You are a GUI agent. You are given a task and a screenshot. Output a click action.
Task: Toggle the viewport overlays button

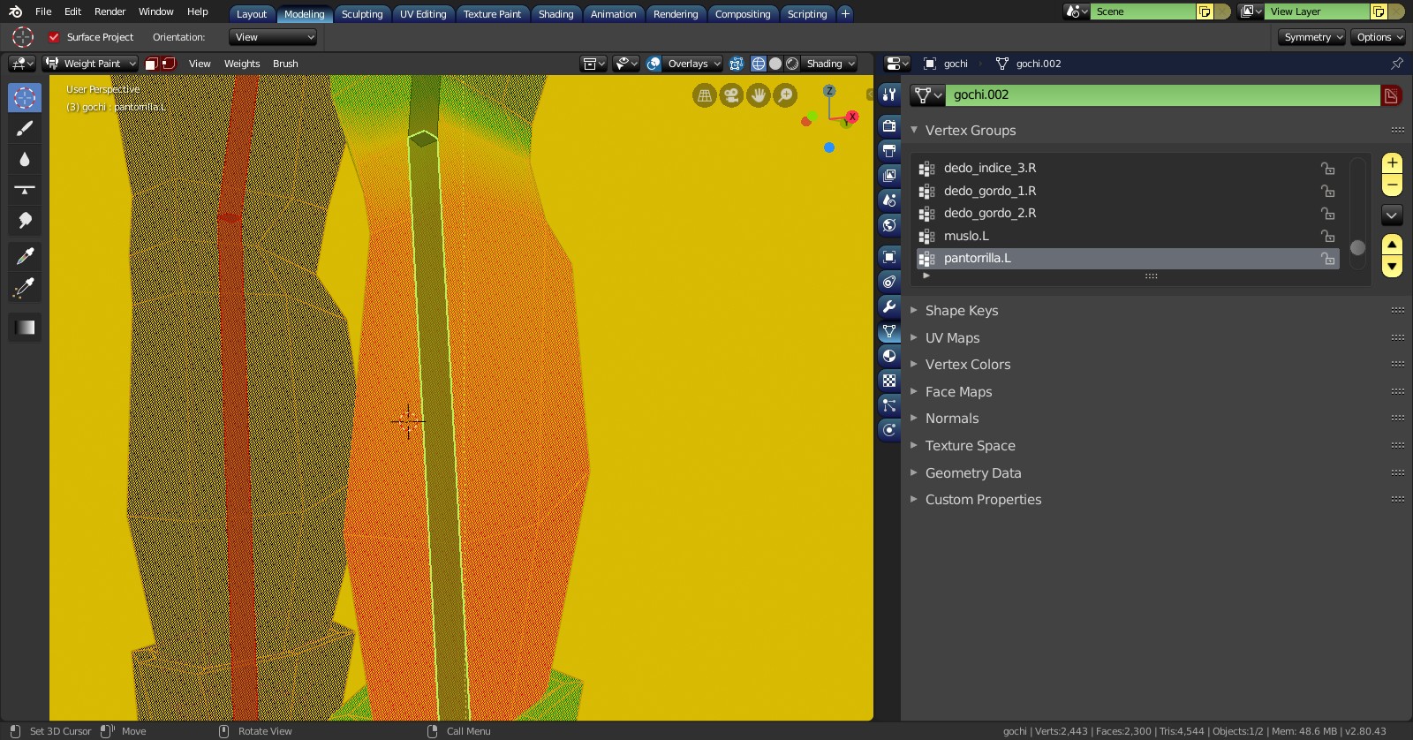click(654, 64)
